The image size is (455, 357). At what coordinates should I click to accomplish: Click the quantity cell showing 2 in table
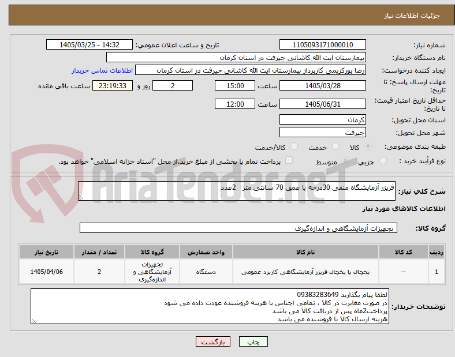99,272
